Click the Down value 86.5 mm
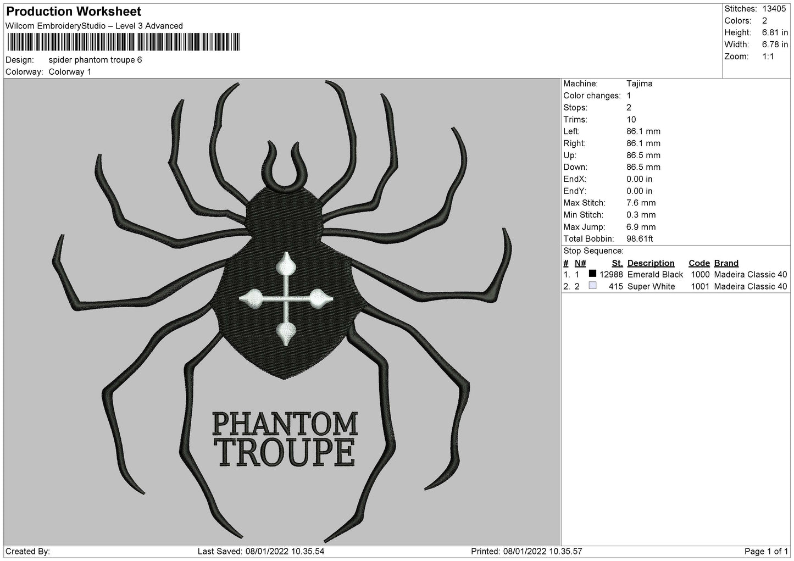The image size is (794, 561). [x=643, y=167]
